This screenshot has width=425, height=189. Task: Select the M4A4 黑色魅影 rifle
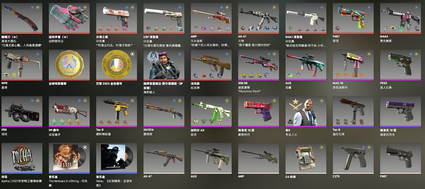click(x=400, y=18)
